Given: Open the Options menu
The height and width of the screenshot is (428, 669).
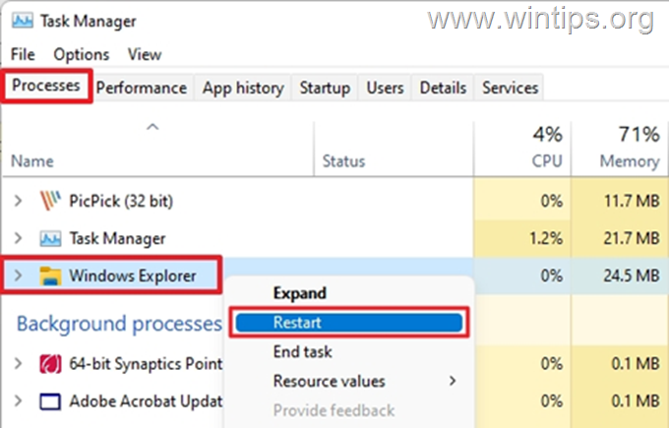Looking at the screenshot, I should pos(81,55).
